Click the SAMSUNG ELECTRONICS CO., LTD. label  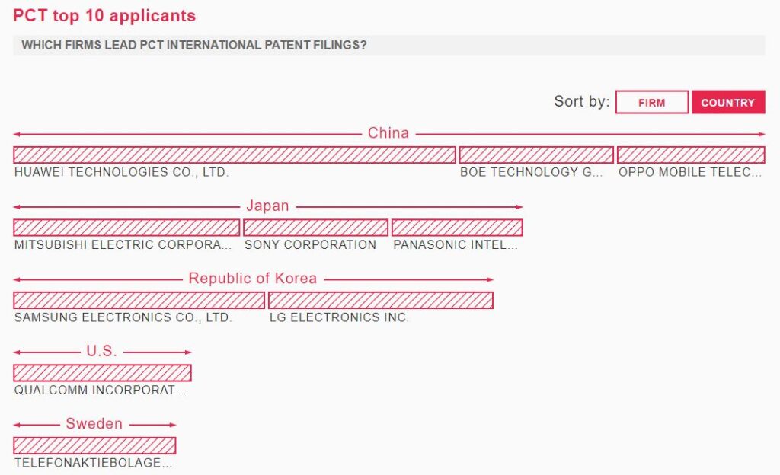(x=123, y=317)
